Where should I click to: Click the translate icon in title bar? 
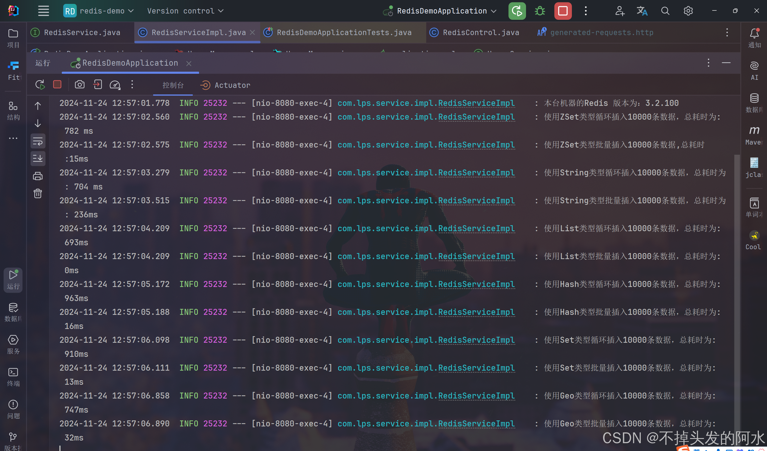point(642,11)
